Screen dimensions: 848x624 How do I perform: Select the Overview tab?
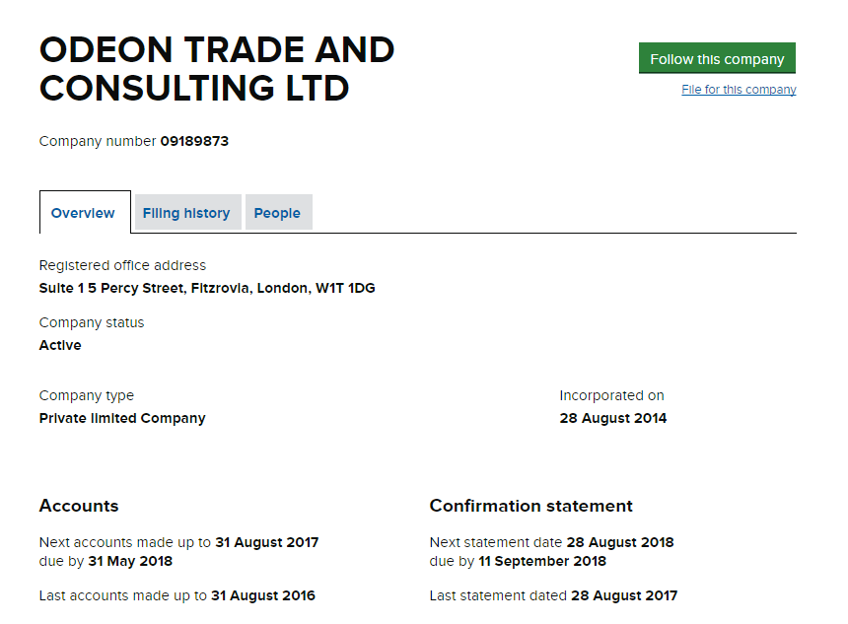83,213
